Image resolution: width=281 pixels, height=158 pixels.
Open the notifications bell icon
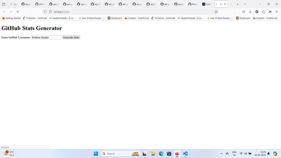pos(268,154)
